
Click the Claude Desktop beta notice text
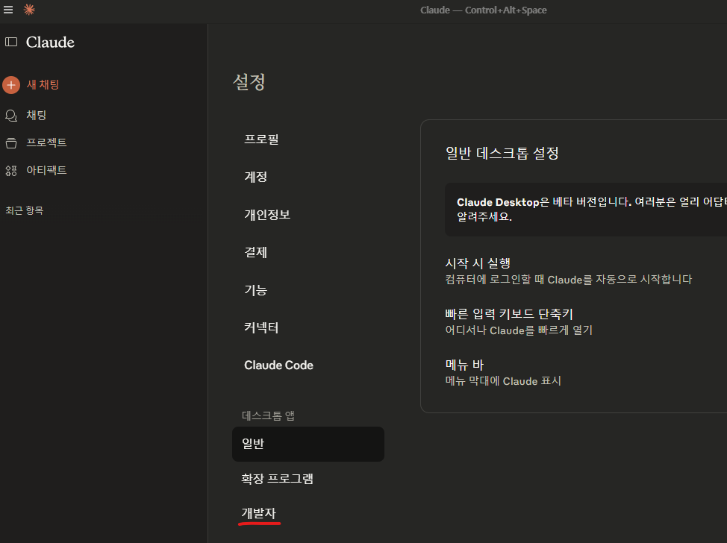(592, 210)
